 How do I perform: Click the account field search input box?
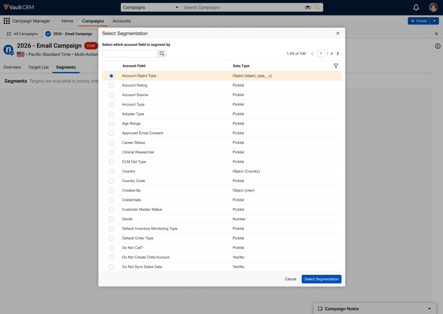tap(129, 54)
